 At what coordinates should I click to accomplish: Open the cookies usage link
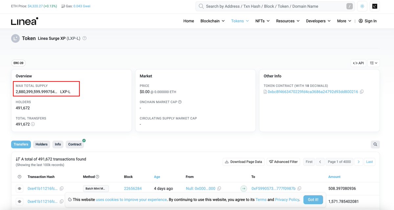[x=131, y=200]
